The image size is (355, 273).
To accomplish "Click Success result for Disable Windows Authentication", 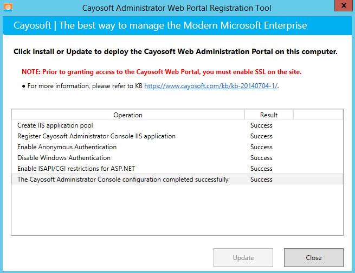I will (x=261, y=158).
